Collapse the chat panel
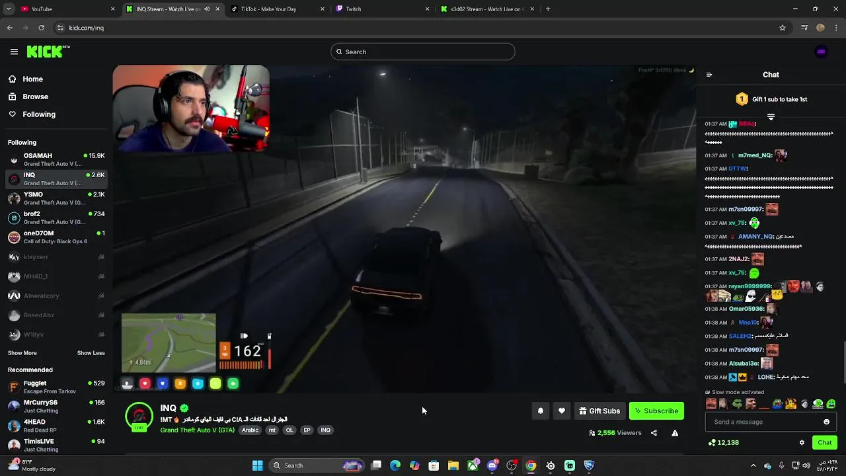 709,75
